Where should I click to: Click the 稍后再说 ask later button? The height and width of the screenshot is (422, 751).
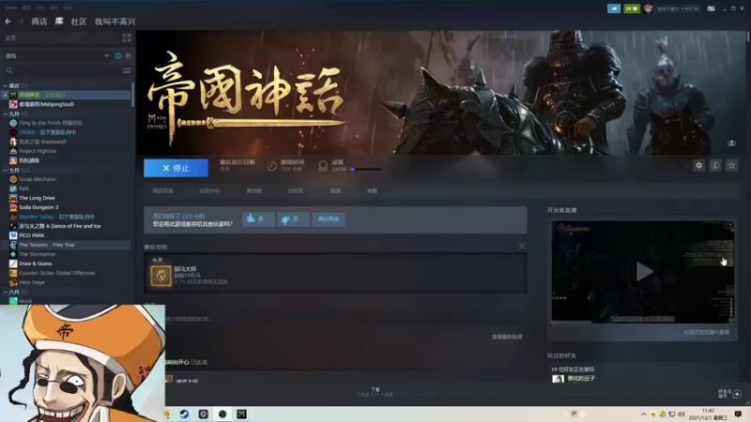[x=329, y=219]
